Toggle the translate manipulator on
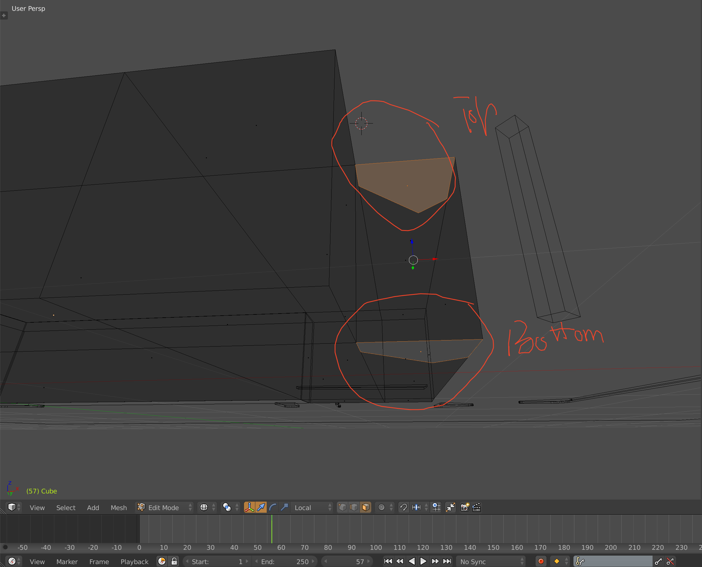The width and height of the screenshot is (702, 567). [x=261, y=507]
